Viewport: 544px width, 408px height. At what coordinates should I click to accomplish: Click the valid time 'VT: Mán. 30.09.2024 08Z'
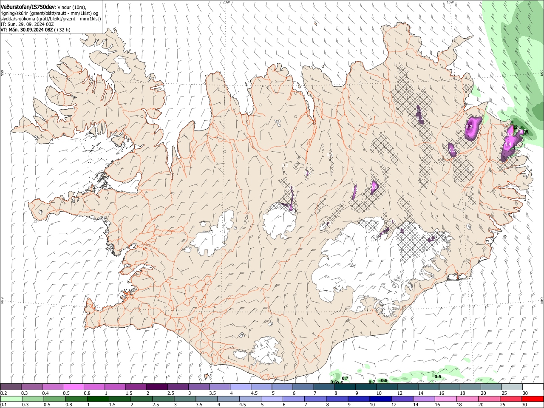coord(26,30)
